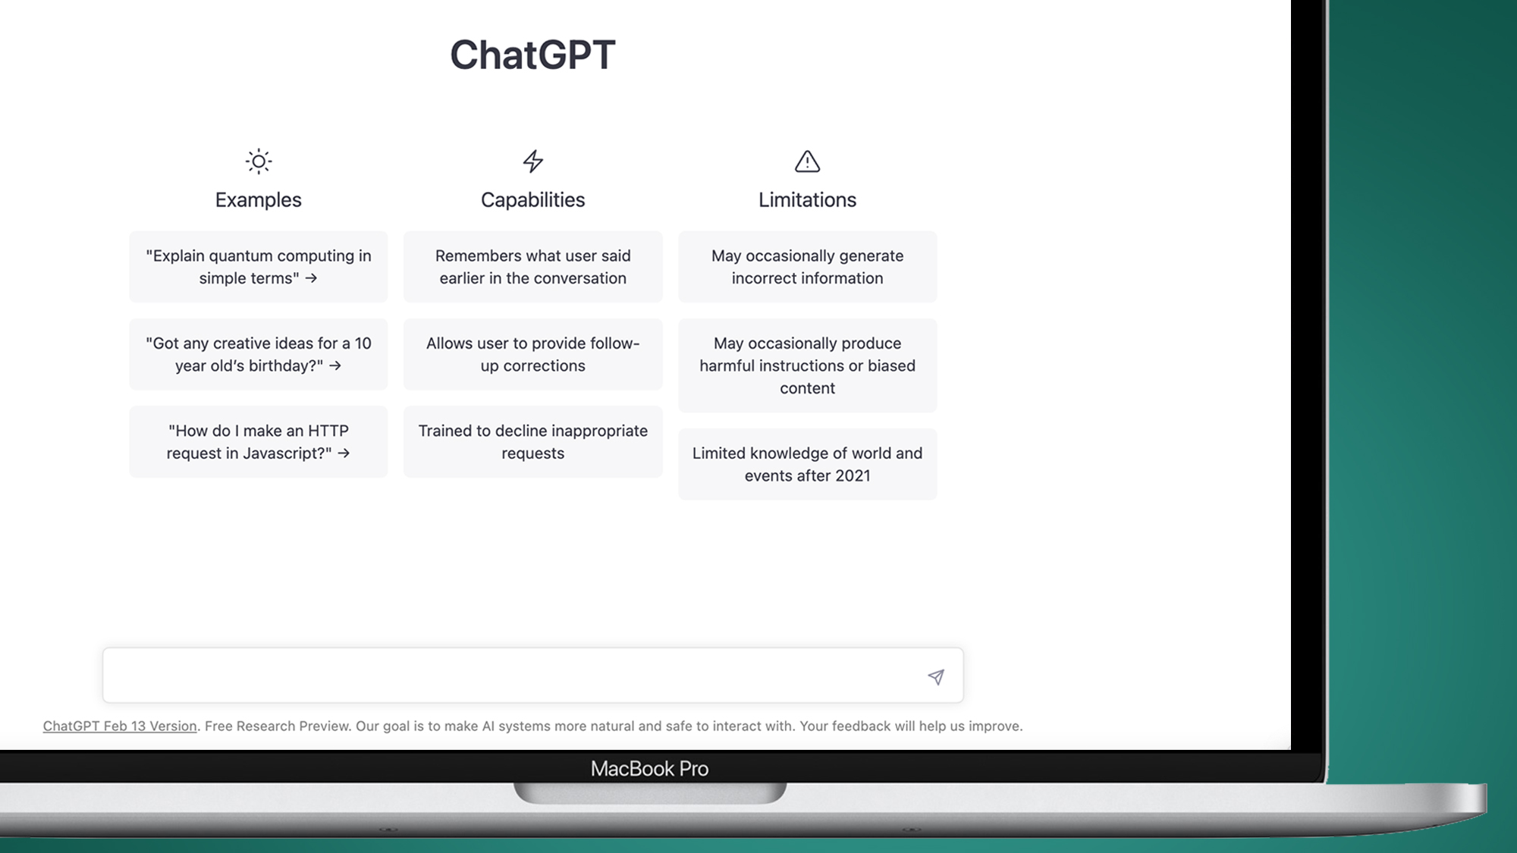Click 'May occasionally produce harmful instructions or biased content'
1517x853 pixels.
808,365
